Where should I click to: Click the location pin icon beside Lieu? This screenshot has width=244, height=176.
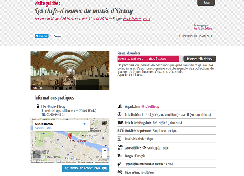pos(38,106)
